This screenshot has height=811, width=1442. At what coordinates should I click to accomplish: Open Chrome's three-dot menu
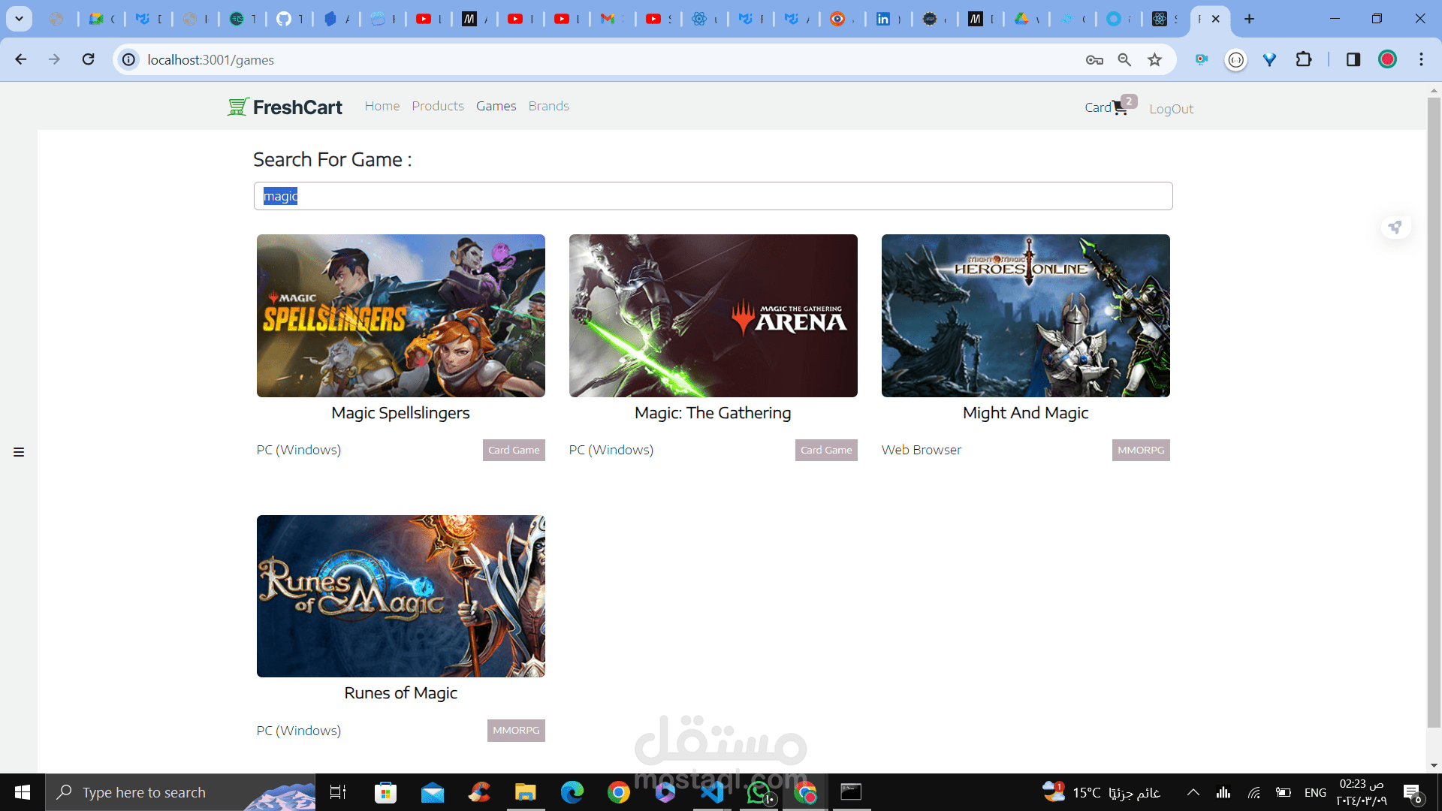coord(1421,60)
